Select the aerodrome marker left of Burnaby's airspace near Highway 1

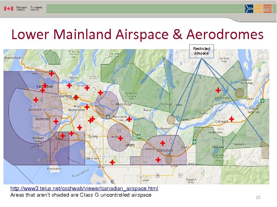pos(76,97)
